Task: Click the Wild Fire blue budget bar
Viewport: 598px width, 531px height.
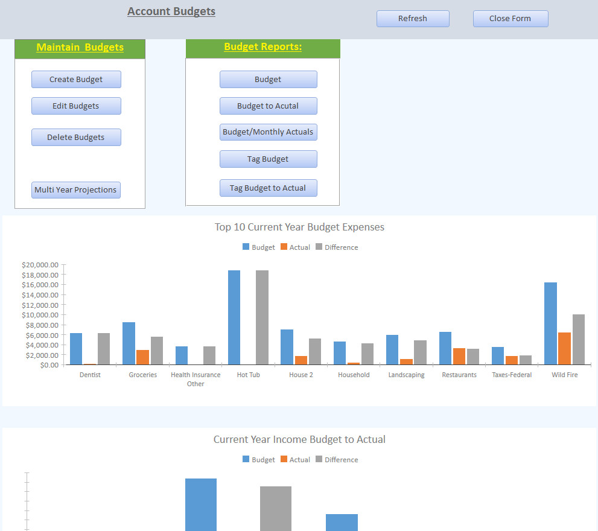Action: [550, 323]
